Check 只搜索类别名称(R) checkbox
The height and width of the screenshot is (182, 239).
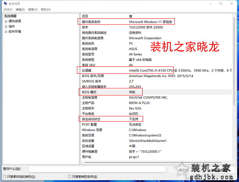[69, 176]
